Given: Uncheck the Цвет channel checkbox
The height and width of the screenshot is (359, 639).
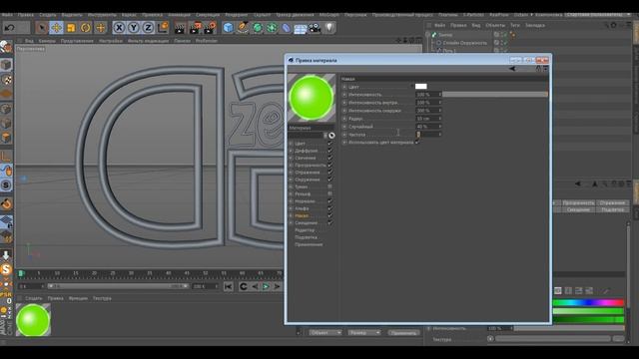Looking at the screenshot, I should [329, 144].
